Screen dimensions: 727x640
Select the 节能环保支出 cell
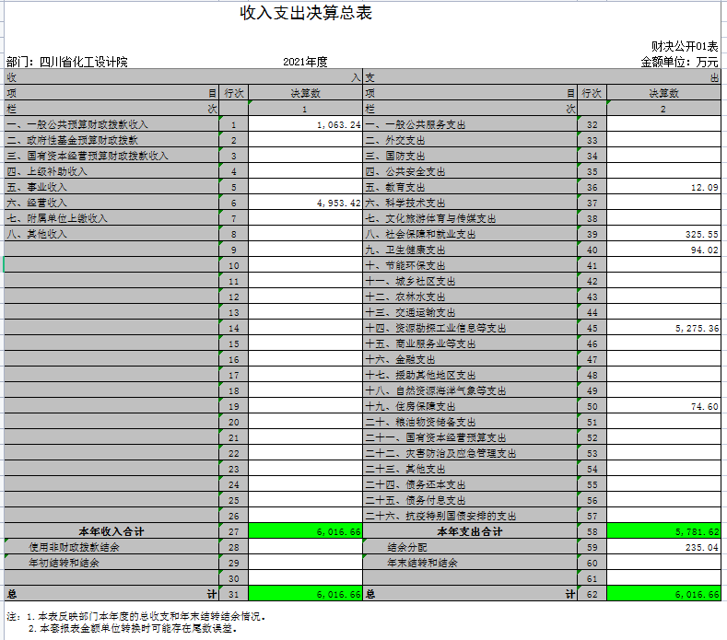(470, 265)
